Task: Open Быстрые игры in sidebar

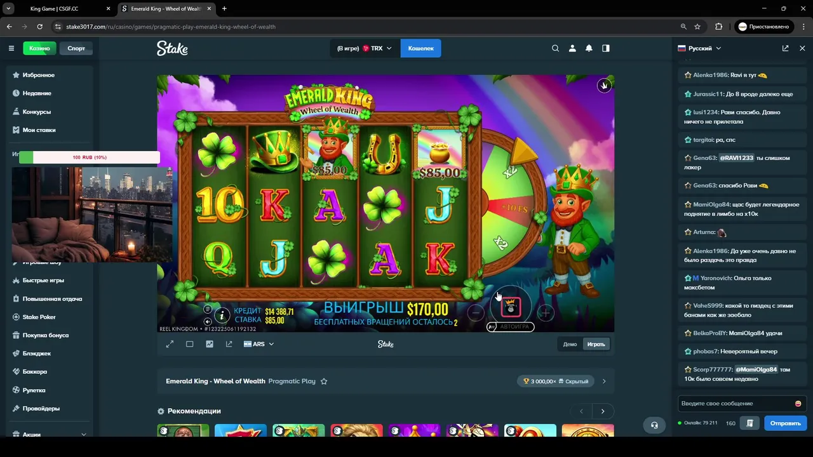Action: click(49, 280)
